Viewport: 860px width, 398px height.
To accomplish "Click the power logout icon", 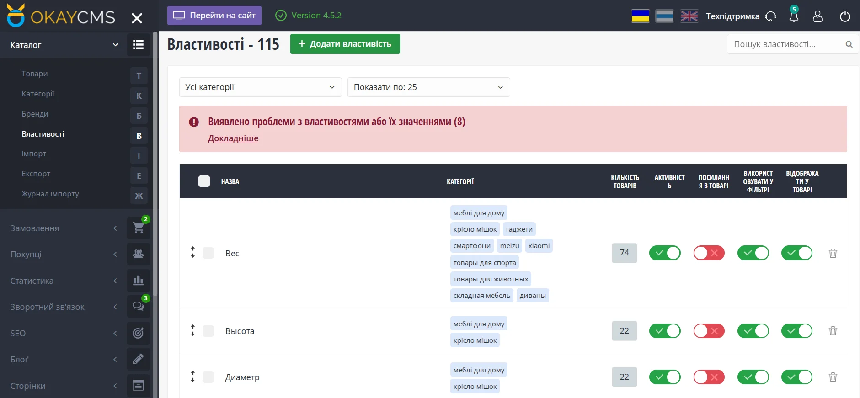I will click(x=845, y=16).
